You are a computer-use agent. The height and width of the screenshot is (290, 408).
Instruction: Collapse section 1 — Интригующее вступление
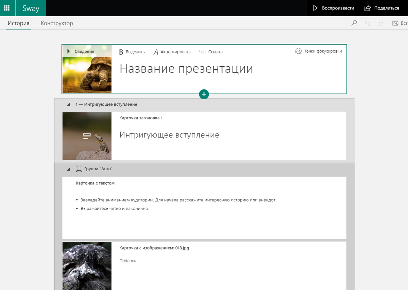point(68,104)
